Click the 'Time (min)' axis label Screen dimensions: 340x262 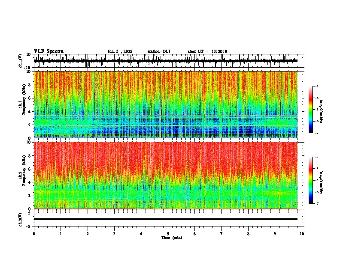coord(172,238)
